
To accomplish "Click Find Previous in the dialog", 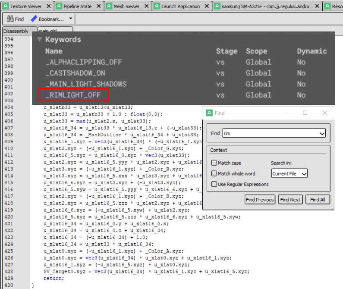I will click(260, 200).
